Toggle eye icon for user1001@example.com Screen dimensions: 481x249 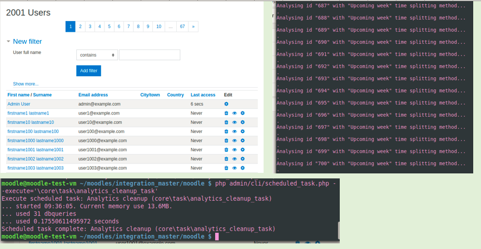235,150
